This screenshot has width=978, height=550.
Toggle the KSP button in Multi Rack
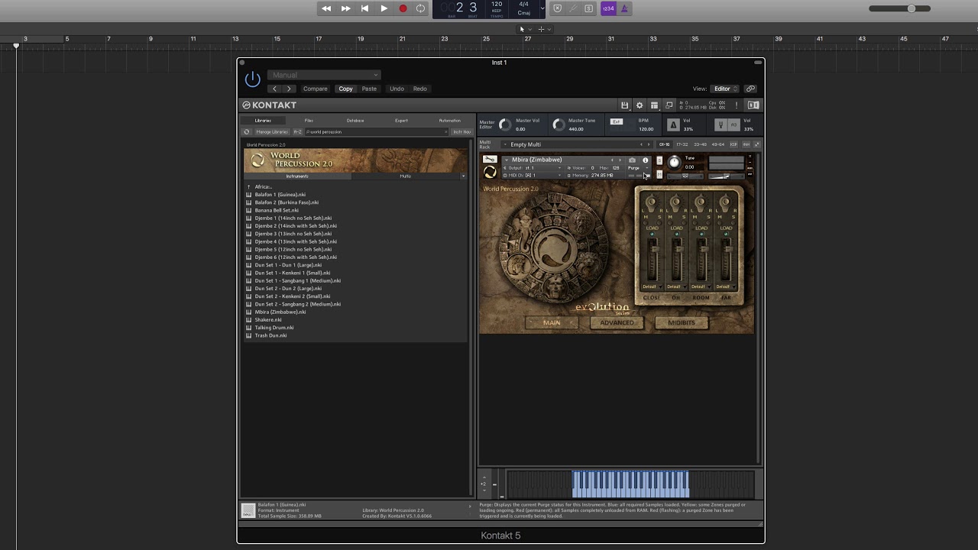tap(733, 144)
